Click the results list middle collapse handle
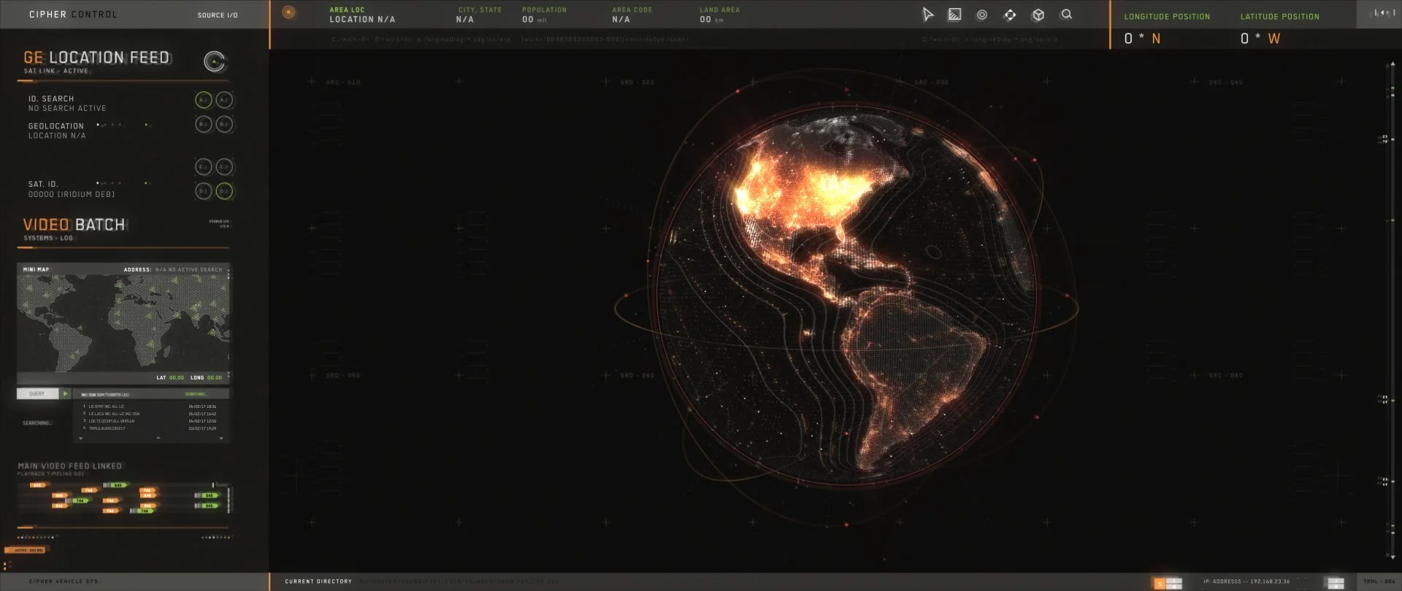The image size is (1402, 591). 158,439
